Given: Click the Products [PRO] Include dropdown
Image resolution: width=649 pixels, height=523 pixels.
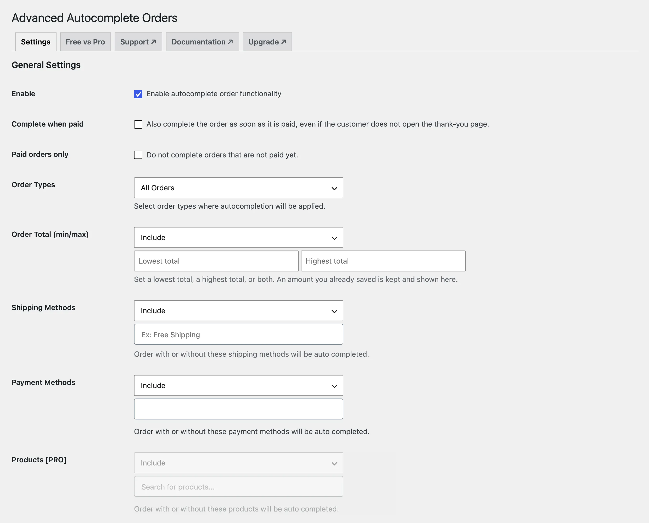Looking at the screenshot, I should (238, 463).
